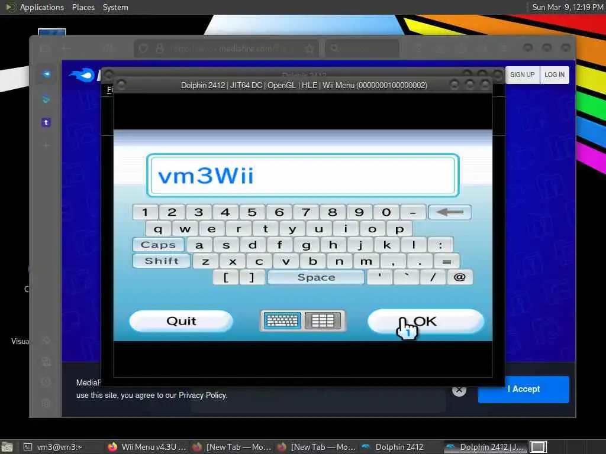
Task: Toggle the Caps key
Action: click(159, 245)
